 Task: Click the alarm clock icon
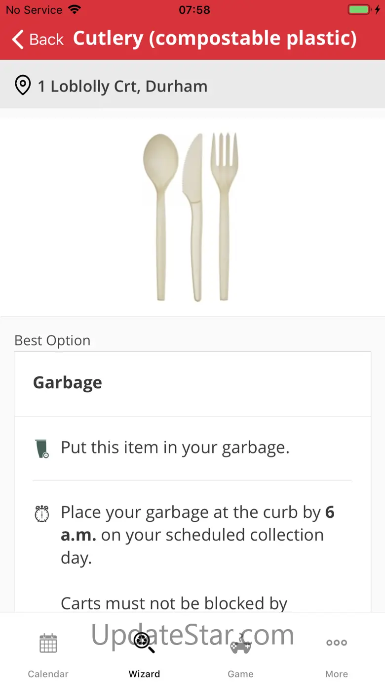tap(42, 513)
